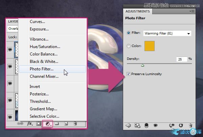The width and height of the screenshot is (203, 137).
Task: Add a layer mask
Action: click(x=39, y=124)
